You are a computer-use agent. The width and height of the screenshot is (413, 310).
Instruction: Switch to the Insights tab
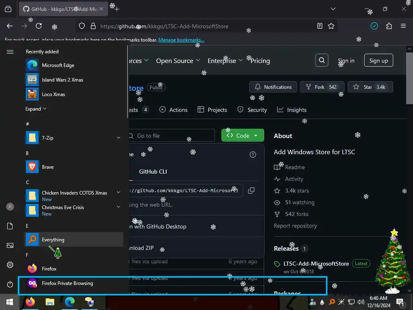click(292, 110)
